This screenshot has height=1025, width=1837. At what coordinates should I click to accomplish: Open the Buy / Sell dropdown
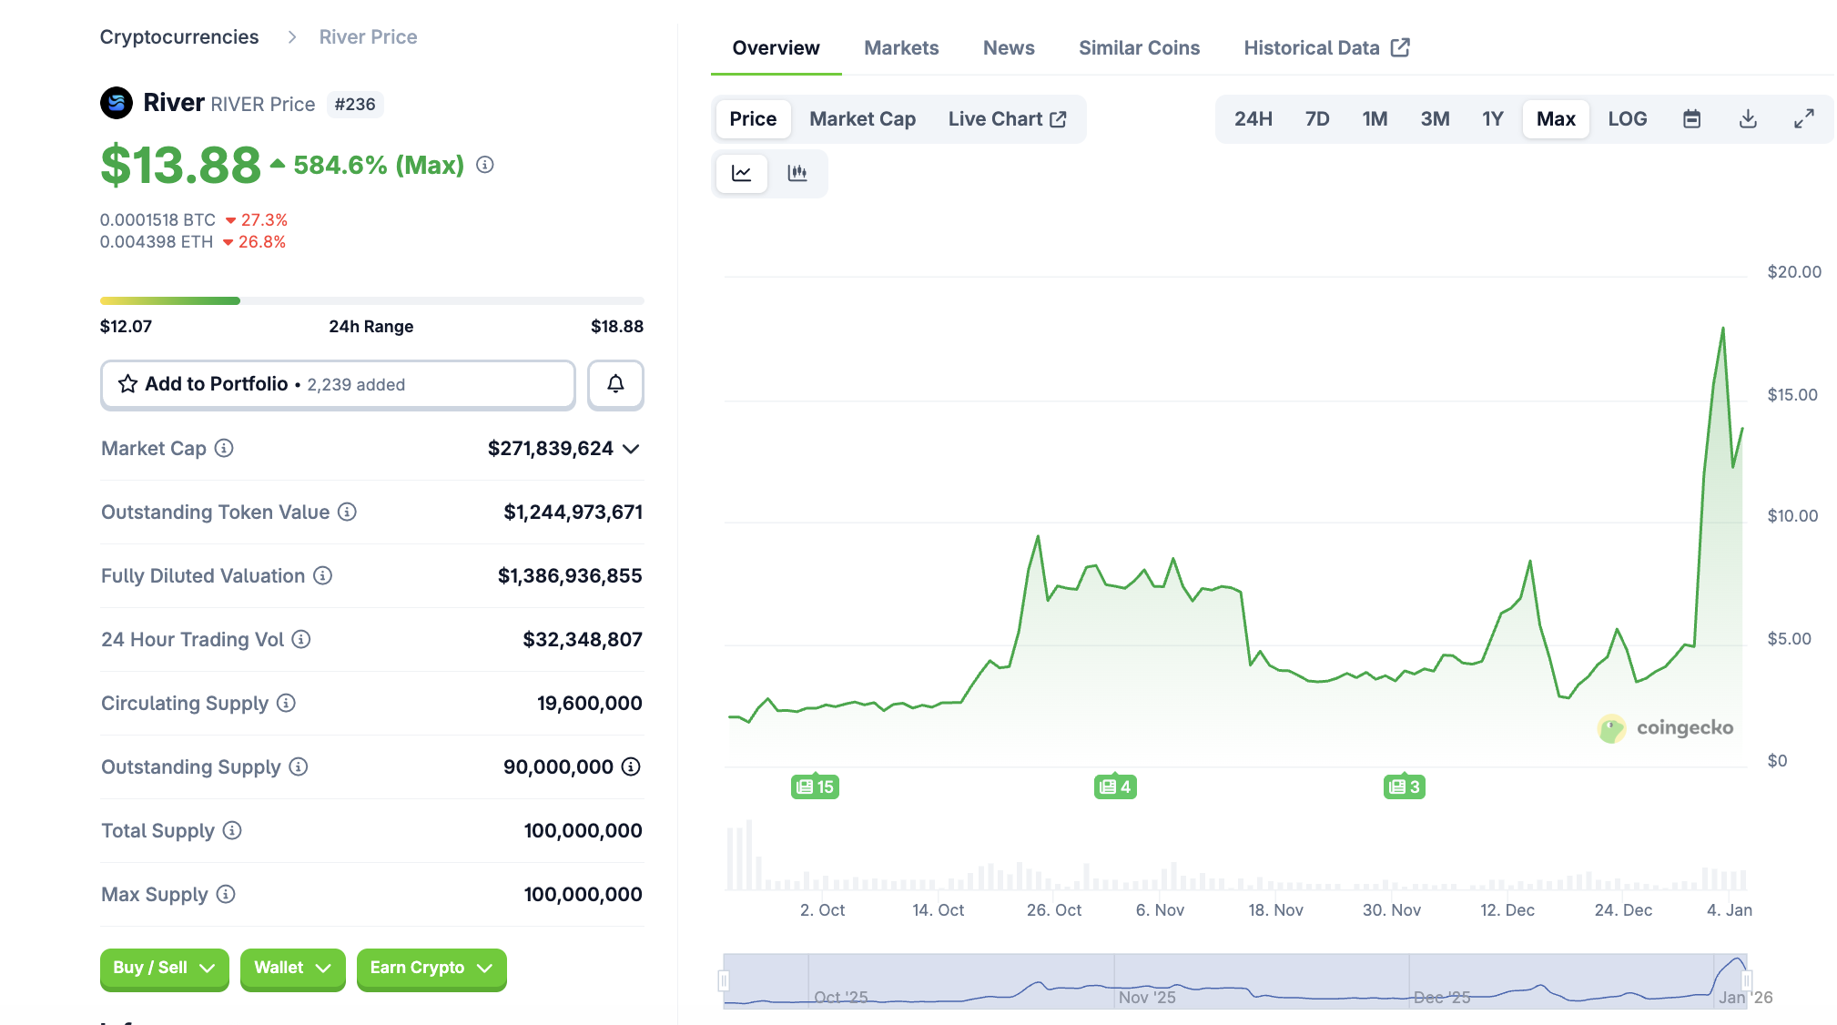pyautogui.click(x=164, y=968)
